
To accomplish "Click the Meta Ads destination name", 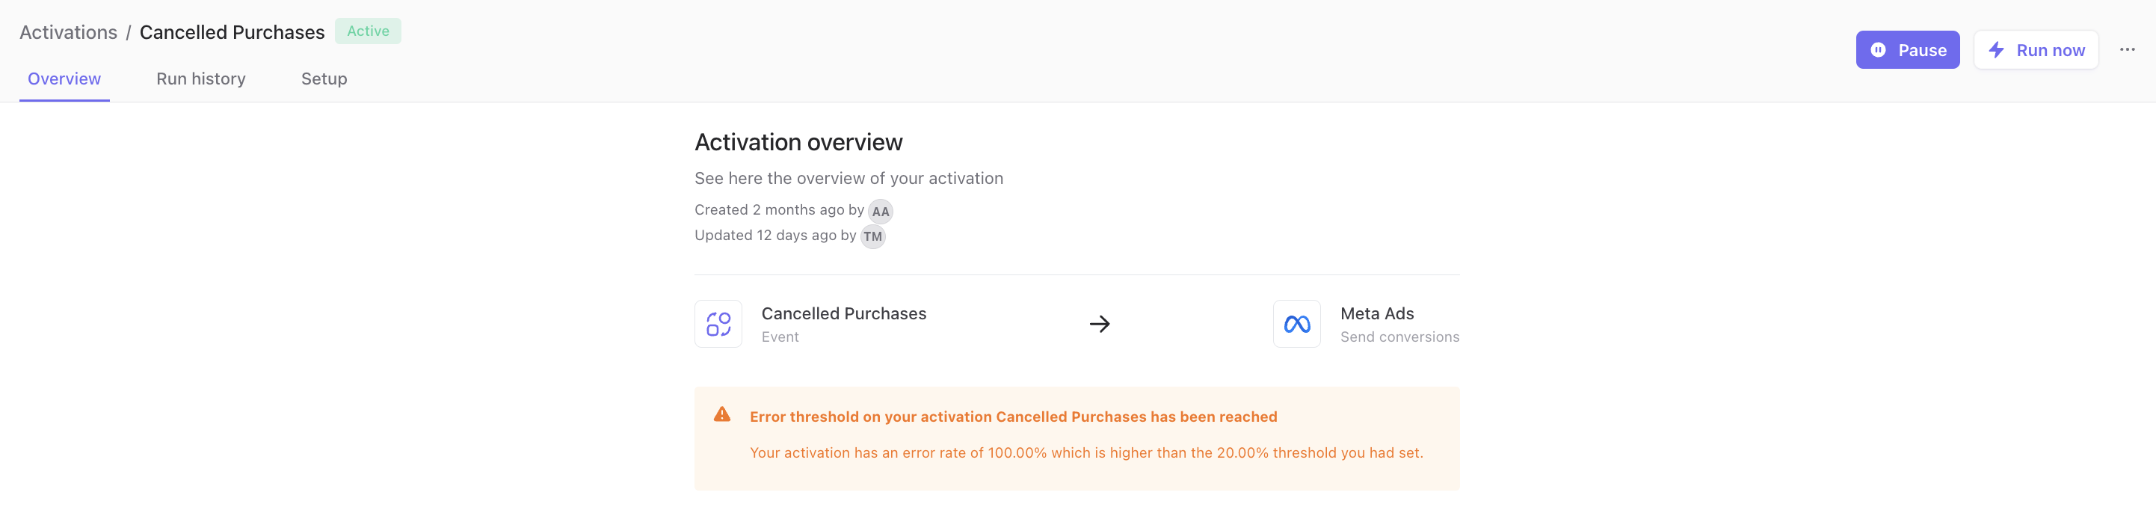I will tap(1377, 314).
